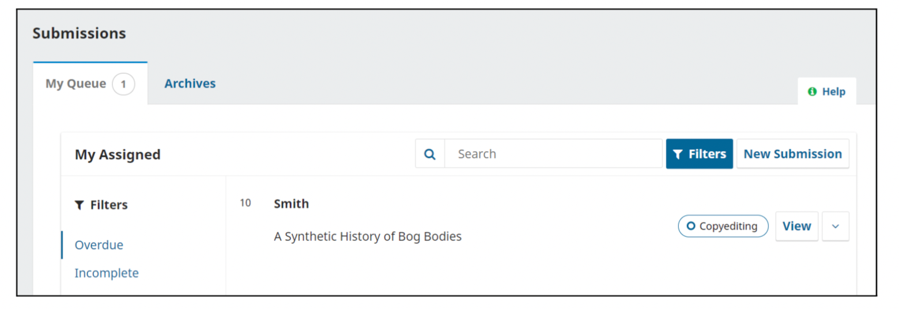Viewport: 899px width, 309px height.
Task: Expand the Smith submission details chevron
Action: pos(835,226)
